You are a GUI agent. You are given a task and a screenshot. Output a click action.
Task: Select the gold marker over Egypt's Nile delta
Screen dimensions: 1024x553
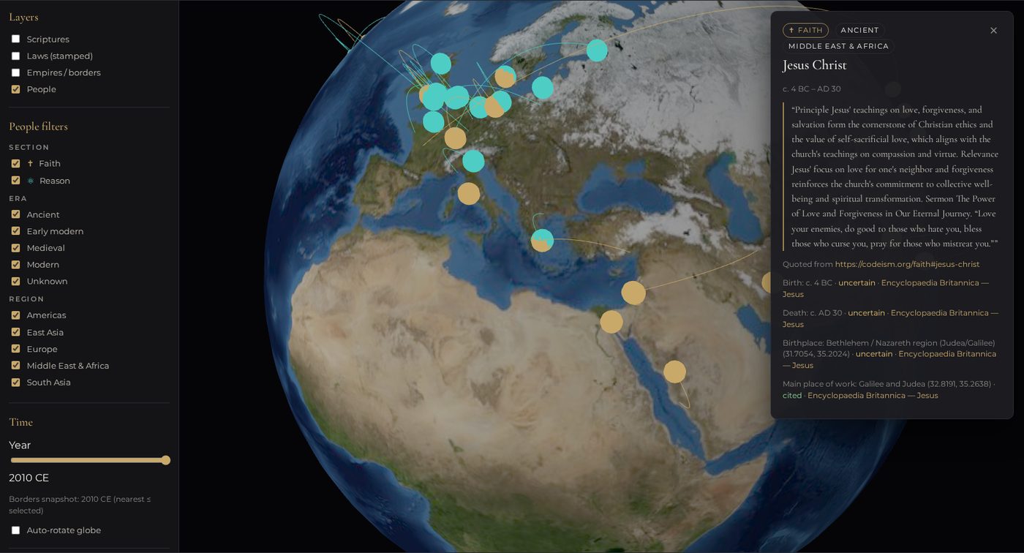point(611,322)
